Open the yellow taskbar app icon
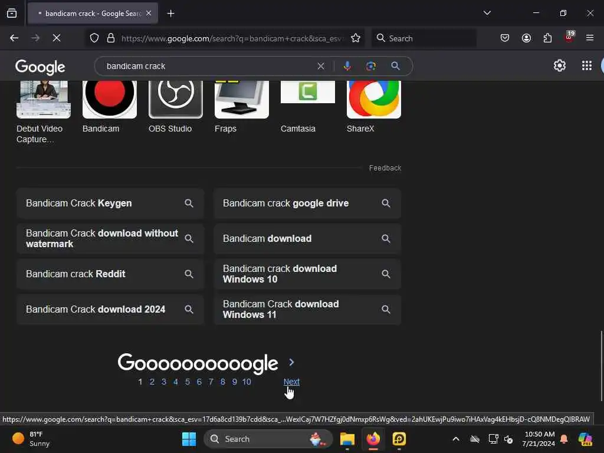 (x=399, y=439)
